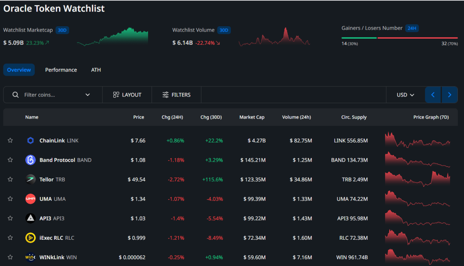The image size is (464, 266).
Task: Click the Oracle Token Watchlist title
Action: tap(54, 8)
